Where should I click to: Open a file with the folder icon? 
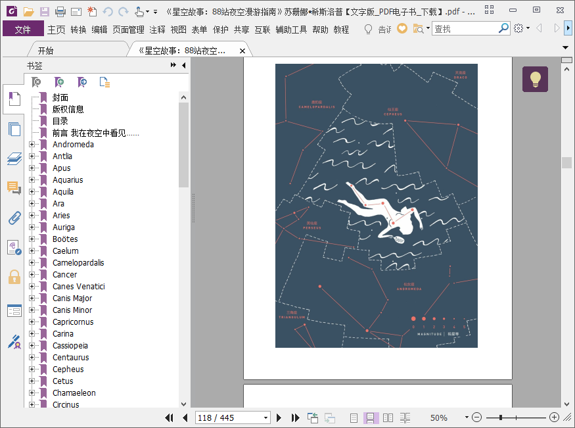tap(29, 12)
